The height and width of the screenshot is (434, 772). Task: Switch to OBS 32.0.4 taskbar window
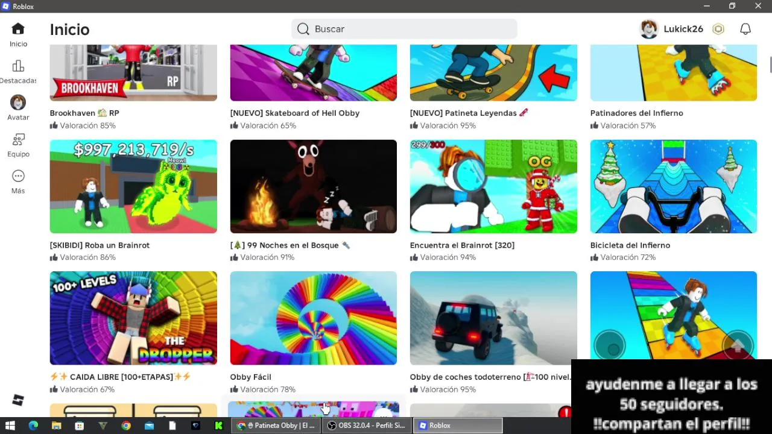[367, 426]
